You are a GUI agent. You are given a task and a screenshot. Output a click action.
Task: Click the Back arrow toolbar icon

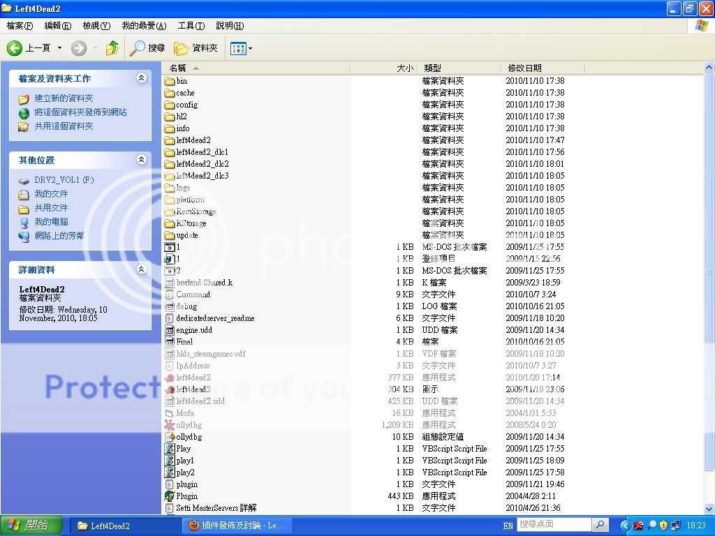pos(15,48)
